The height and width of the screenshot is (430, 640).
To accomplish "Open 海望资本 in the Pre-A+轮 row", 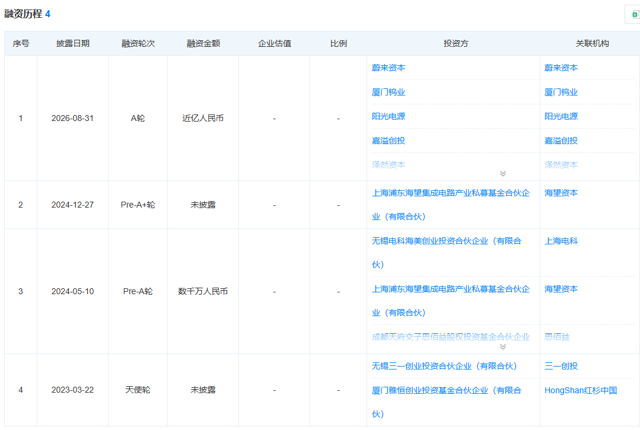I will (x=561, y=193).
